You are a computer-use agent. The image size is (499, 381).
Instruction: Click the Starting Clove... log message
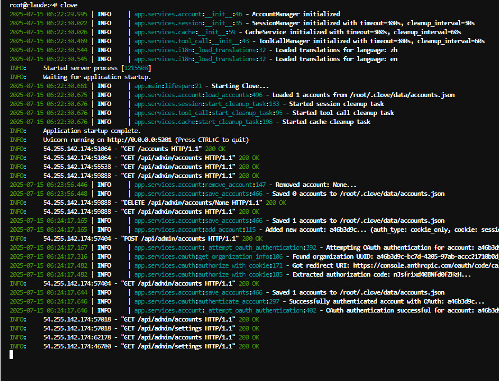[240, 86]
